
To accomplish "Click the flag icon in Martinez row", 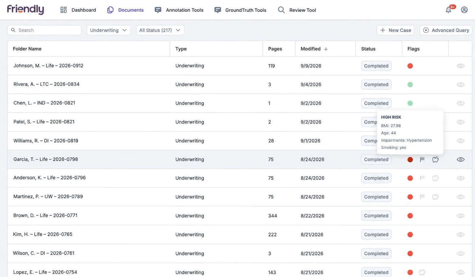I will (422, 197).
